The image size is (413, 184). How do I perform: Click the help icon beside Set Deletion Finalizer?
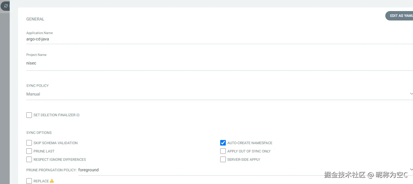(78, 115)
